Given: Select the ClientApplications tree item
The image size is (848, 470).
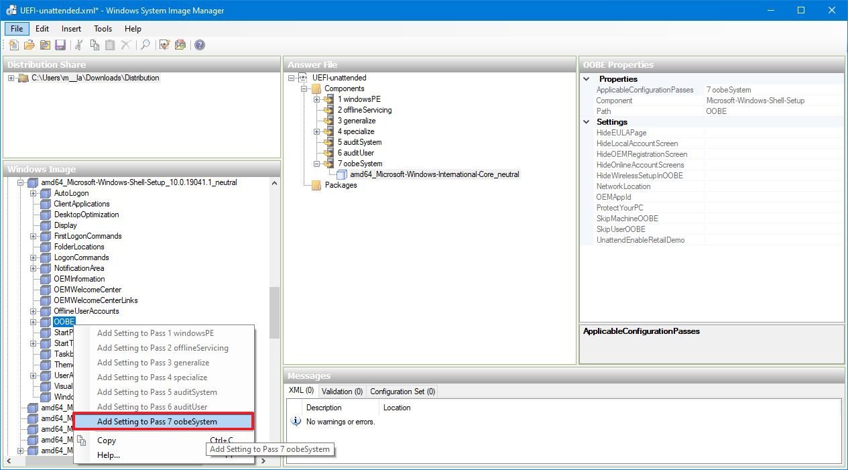Looking at the screenshot, I should point(82,204).
